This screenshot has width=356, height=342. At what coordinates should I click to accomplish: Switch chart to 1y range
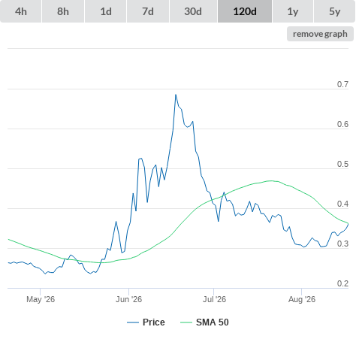[293, 11]
